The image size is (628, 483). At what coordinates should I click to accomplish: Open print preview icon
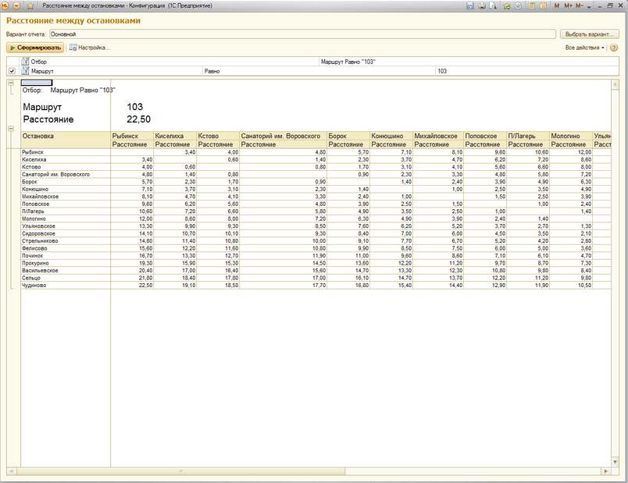[493, 6]
